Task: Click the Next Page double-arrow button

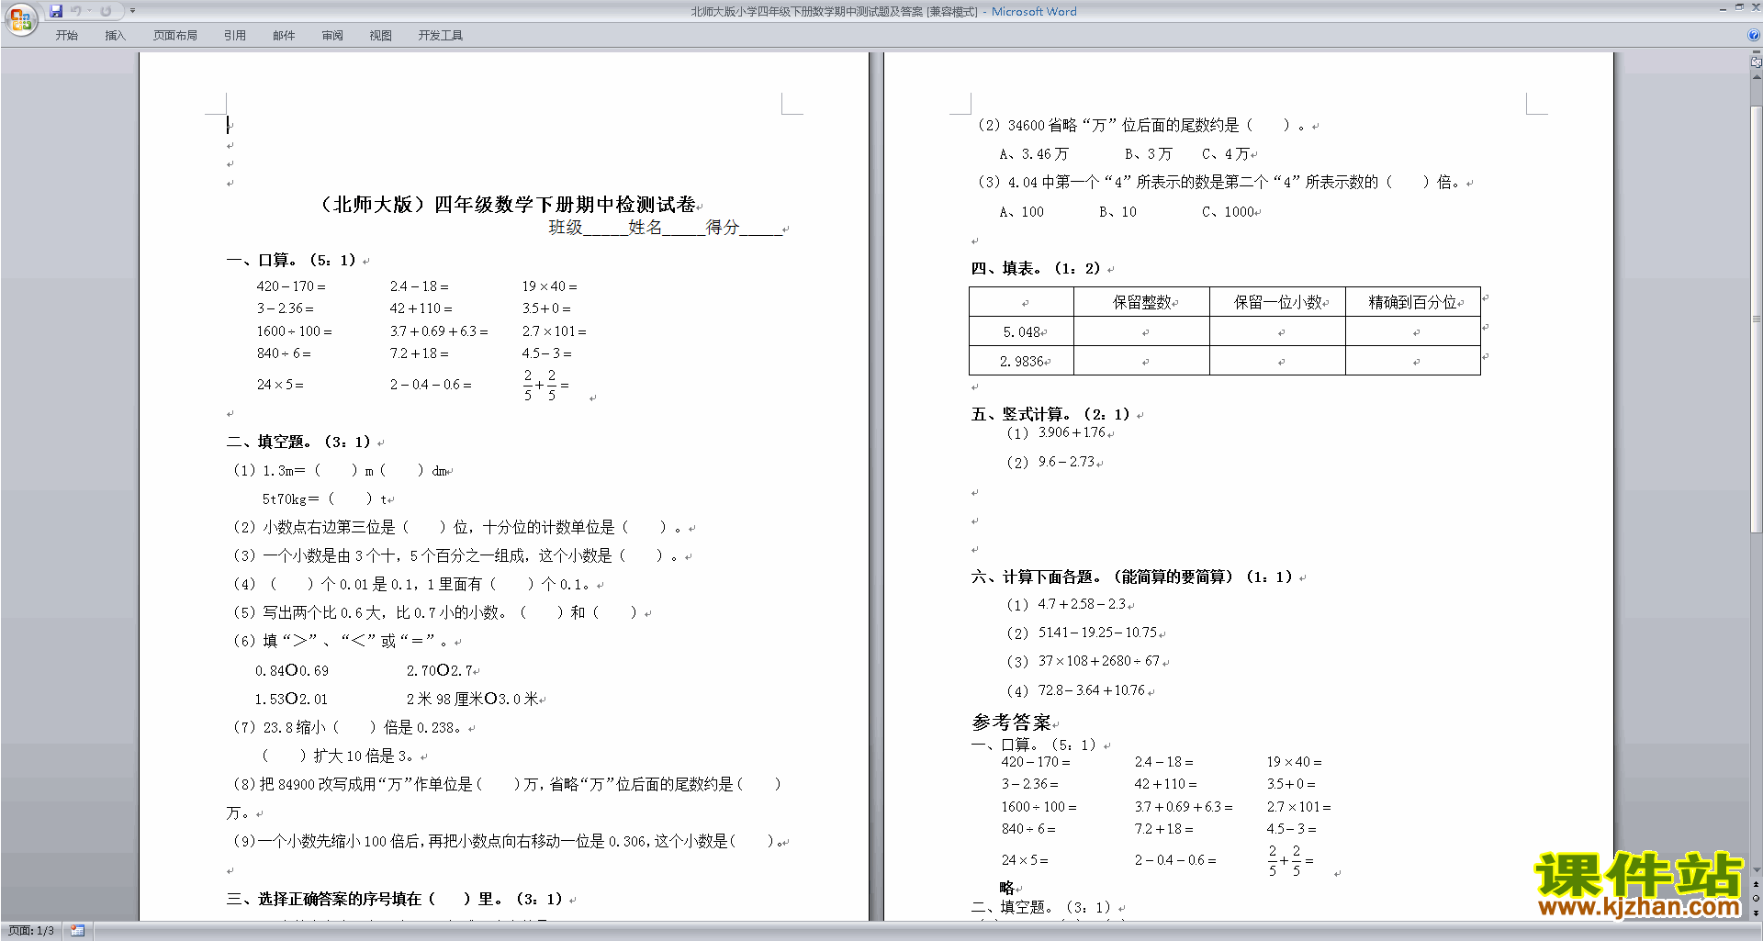Action: 1756,913
